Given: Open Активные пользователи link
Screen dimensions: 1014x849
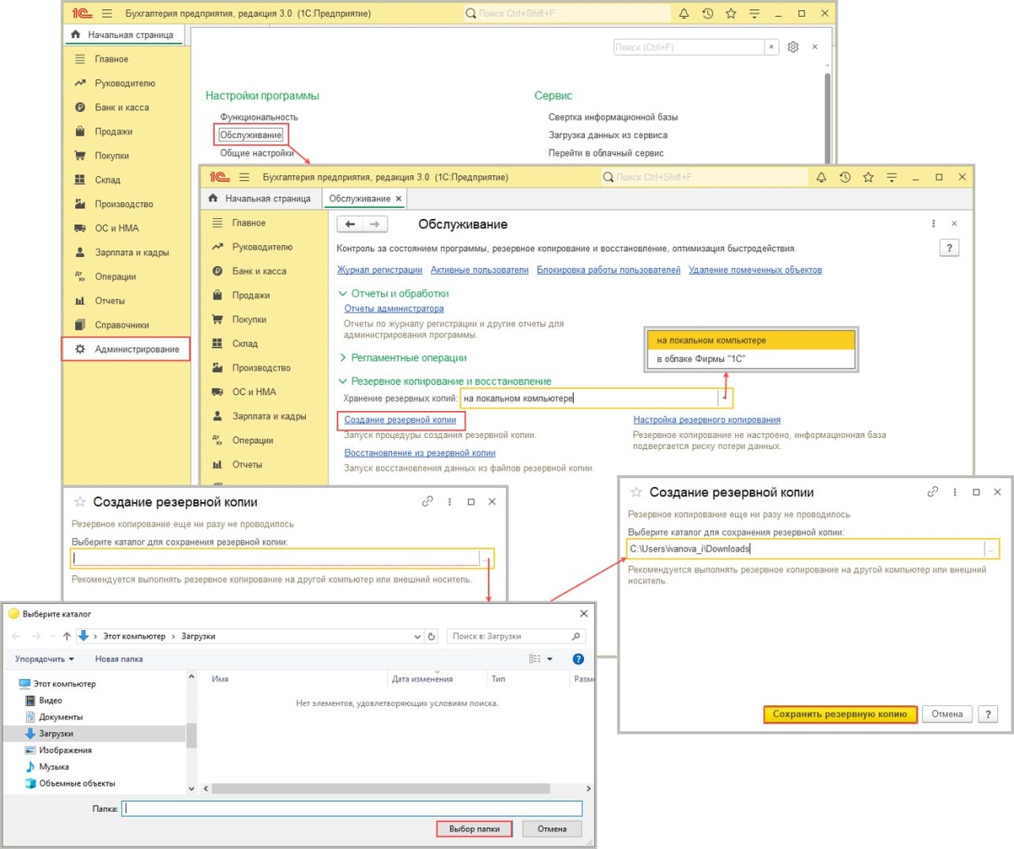Looking at the screenshot, I should click(479, 270).
